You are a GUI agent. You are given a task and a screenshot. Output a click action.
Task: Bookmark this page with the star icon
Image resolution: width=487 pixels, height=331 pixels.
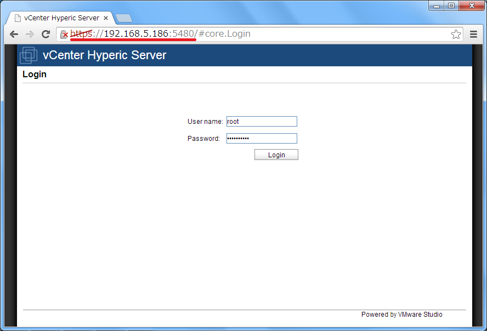(456, 34)
